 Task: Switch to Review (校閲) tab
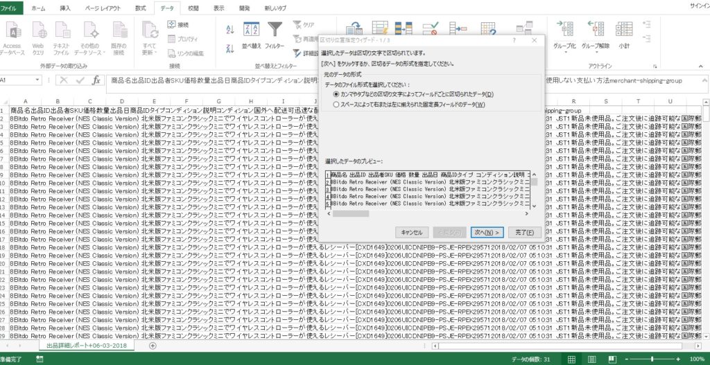point(193,8)
